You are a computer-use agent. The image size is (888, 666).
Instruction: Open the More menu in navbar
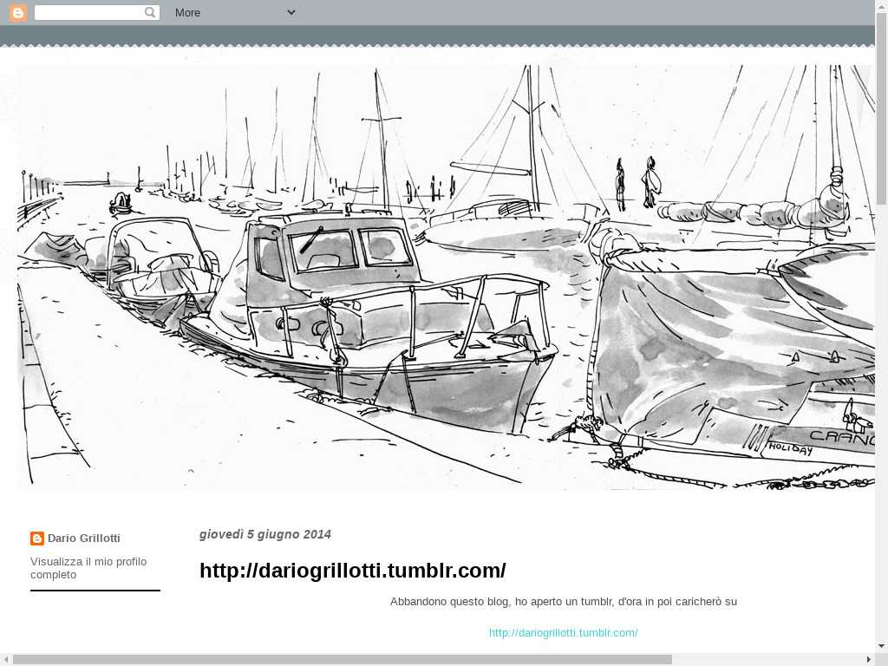coord(187,12)
